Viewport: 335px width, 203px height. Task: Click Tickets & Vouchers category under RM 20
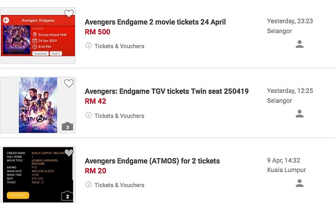[x=119, y=185]
